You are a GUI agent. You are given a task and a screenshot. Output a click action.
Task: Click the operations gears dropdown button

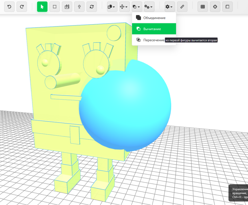tap(149, 7)
